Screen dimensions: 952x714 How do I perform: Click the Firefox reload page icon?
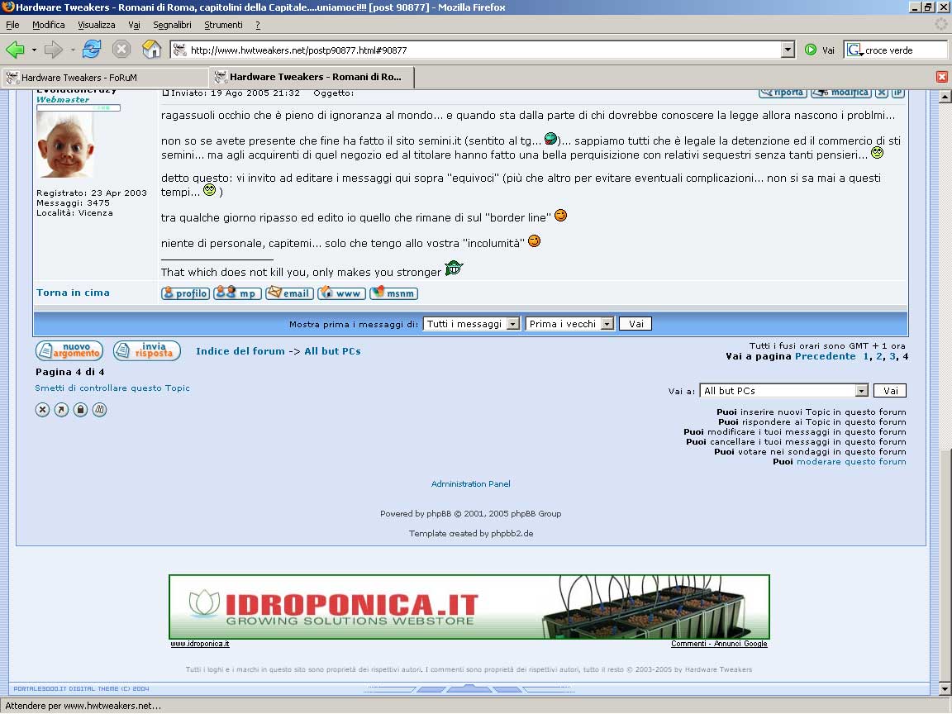(x=91, y=50)
